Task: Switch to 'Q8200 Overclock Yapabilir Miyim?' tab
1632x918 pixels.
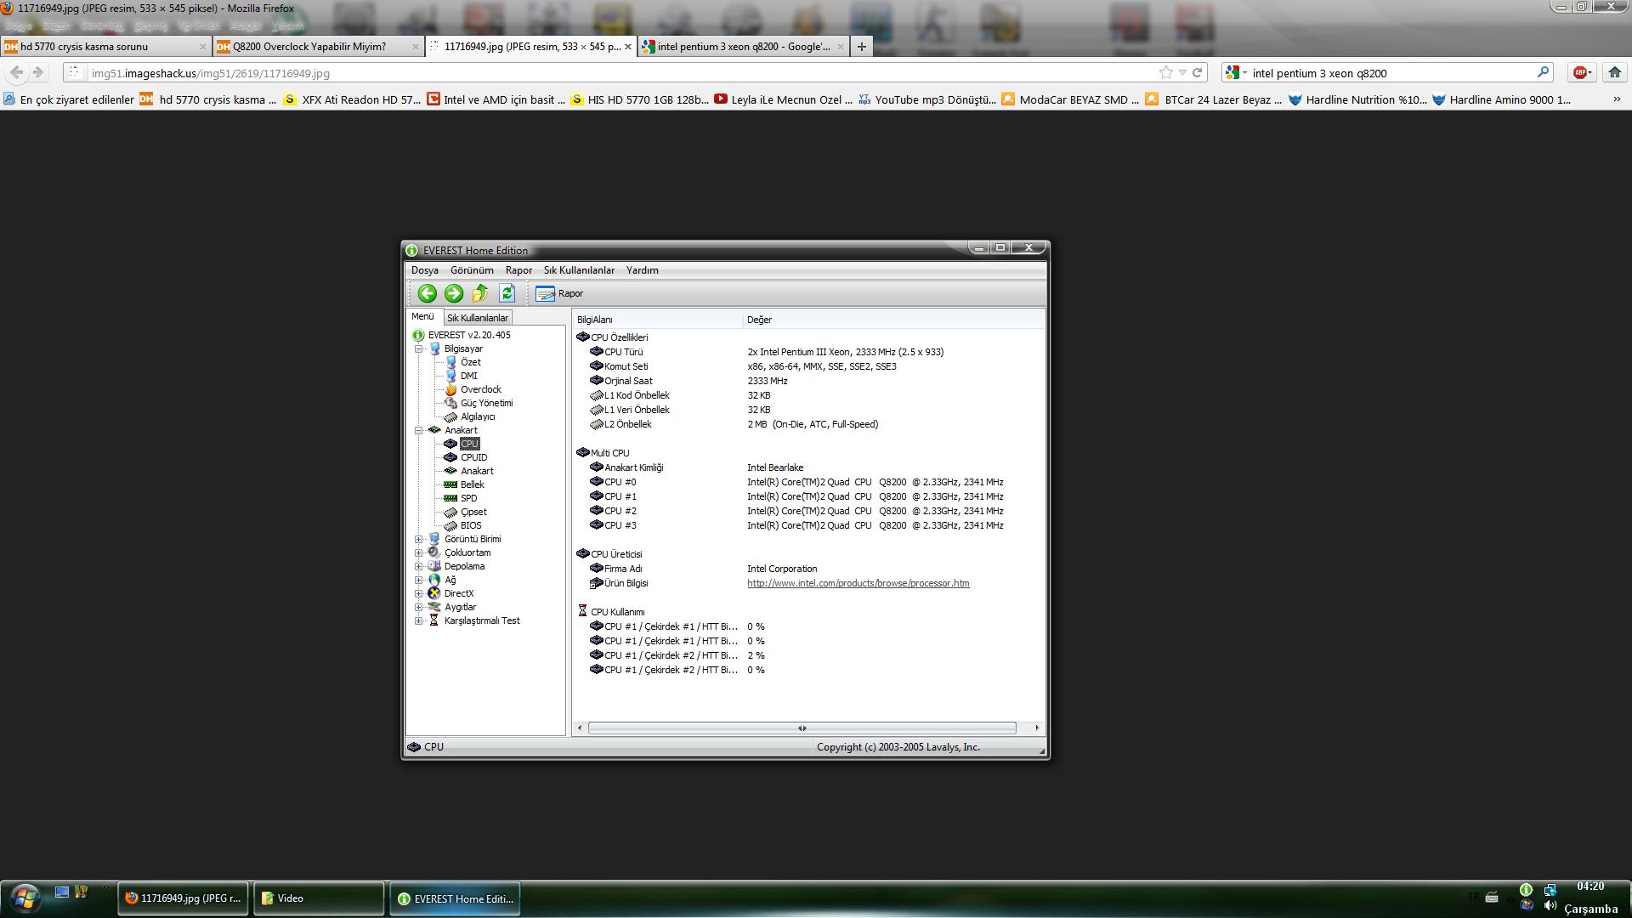Action: [318, 47]
